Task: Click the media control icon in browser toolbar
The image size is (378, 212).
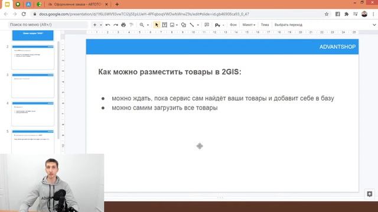Action: coord(356,14)
